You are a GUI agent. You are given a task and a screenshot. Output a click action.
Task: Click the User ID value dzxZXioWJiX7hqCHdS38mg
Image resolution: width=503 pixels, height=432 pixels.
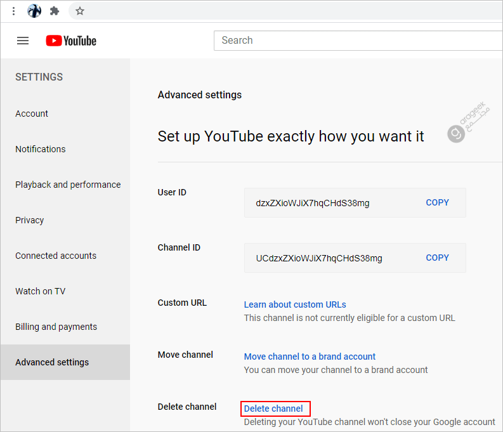pyautogui.click(x=313, y=204)
